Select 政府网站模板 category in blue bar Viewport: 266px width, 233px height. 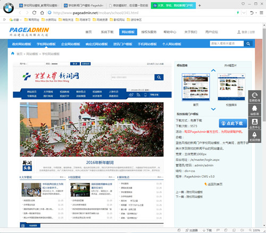[22, 44]
